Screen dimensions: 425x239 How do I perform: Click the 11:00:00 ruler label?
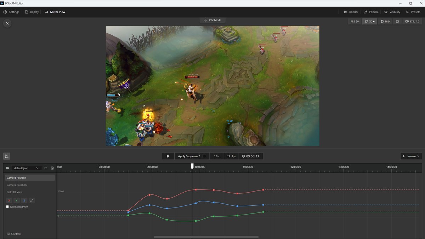click(x=248, y=167)
